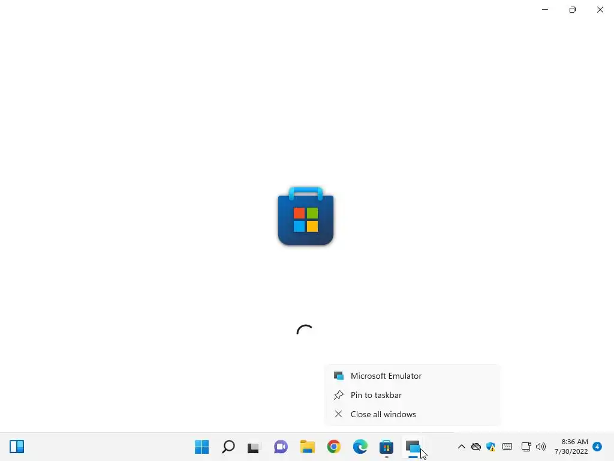Open taskbar Search magnifier
Image resolution: width=614 pixels, height=461 pixels.
tap(228, 447)
